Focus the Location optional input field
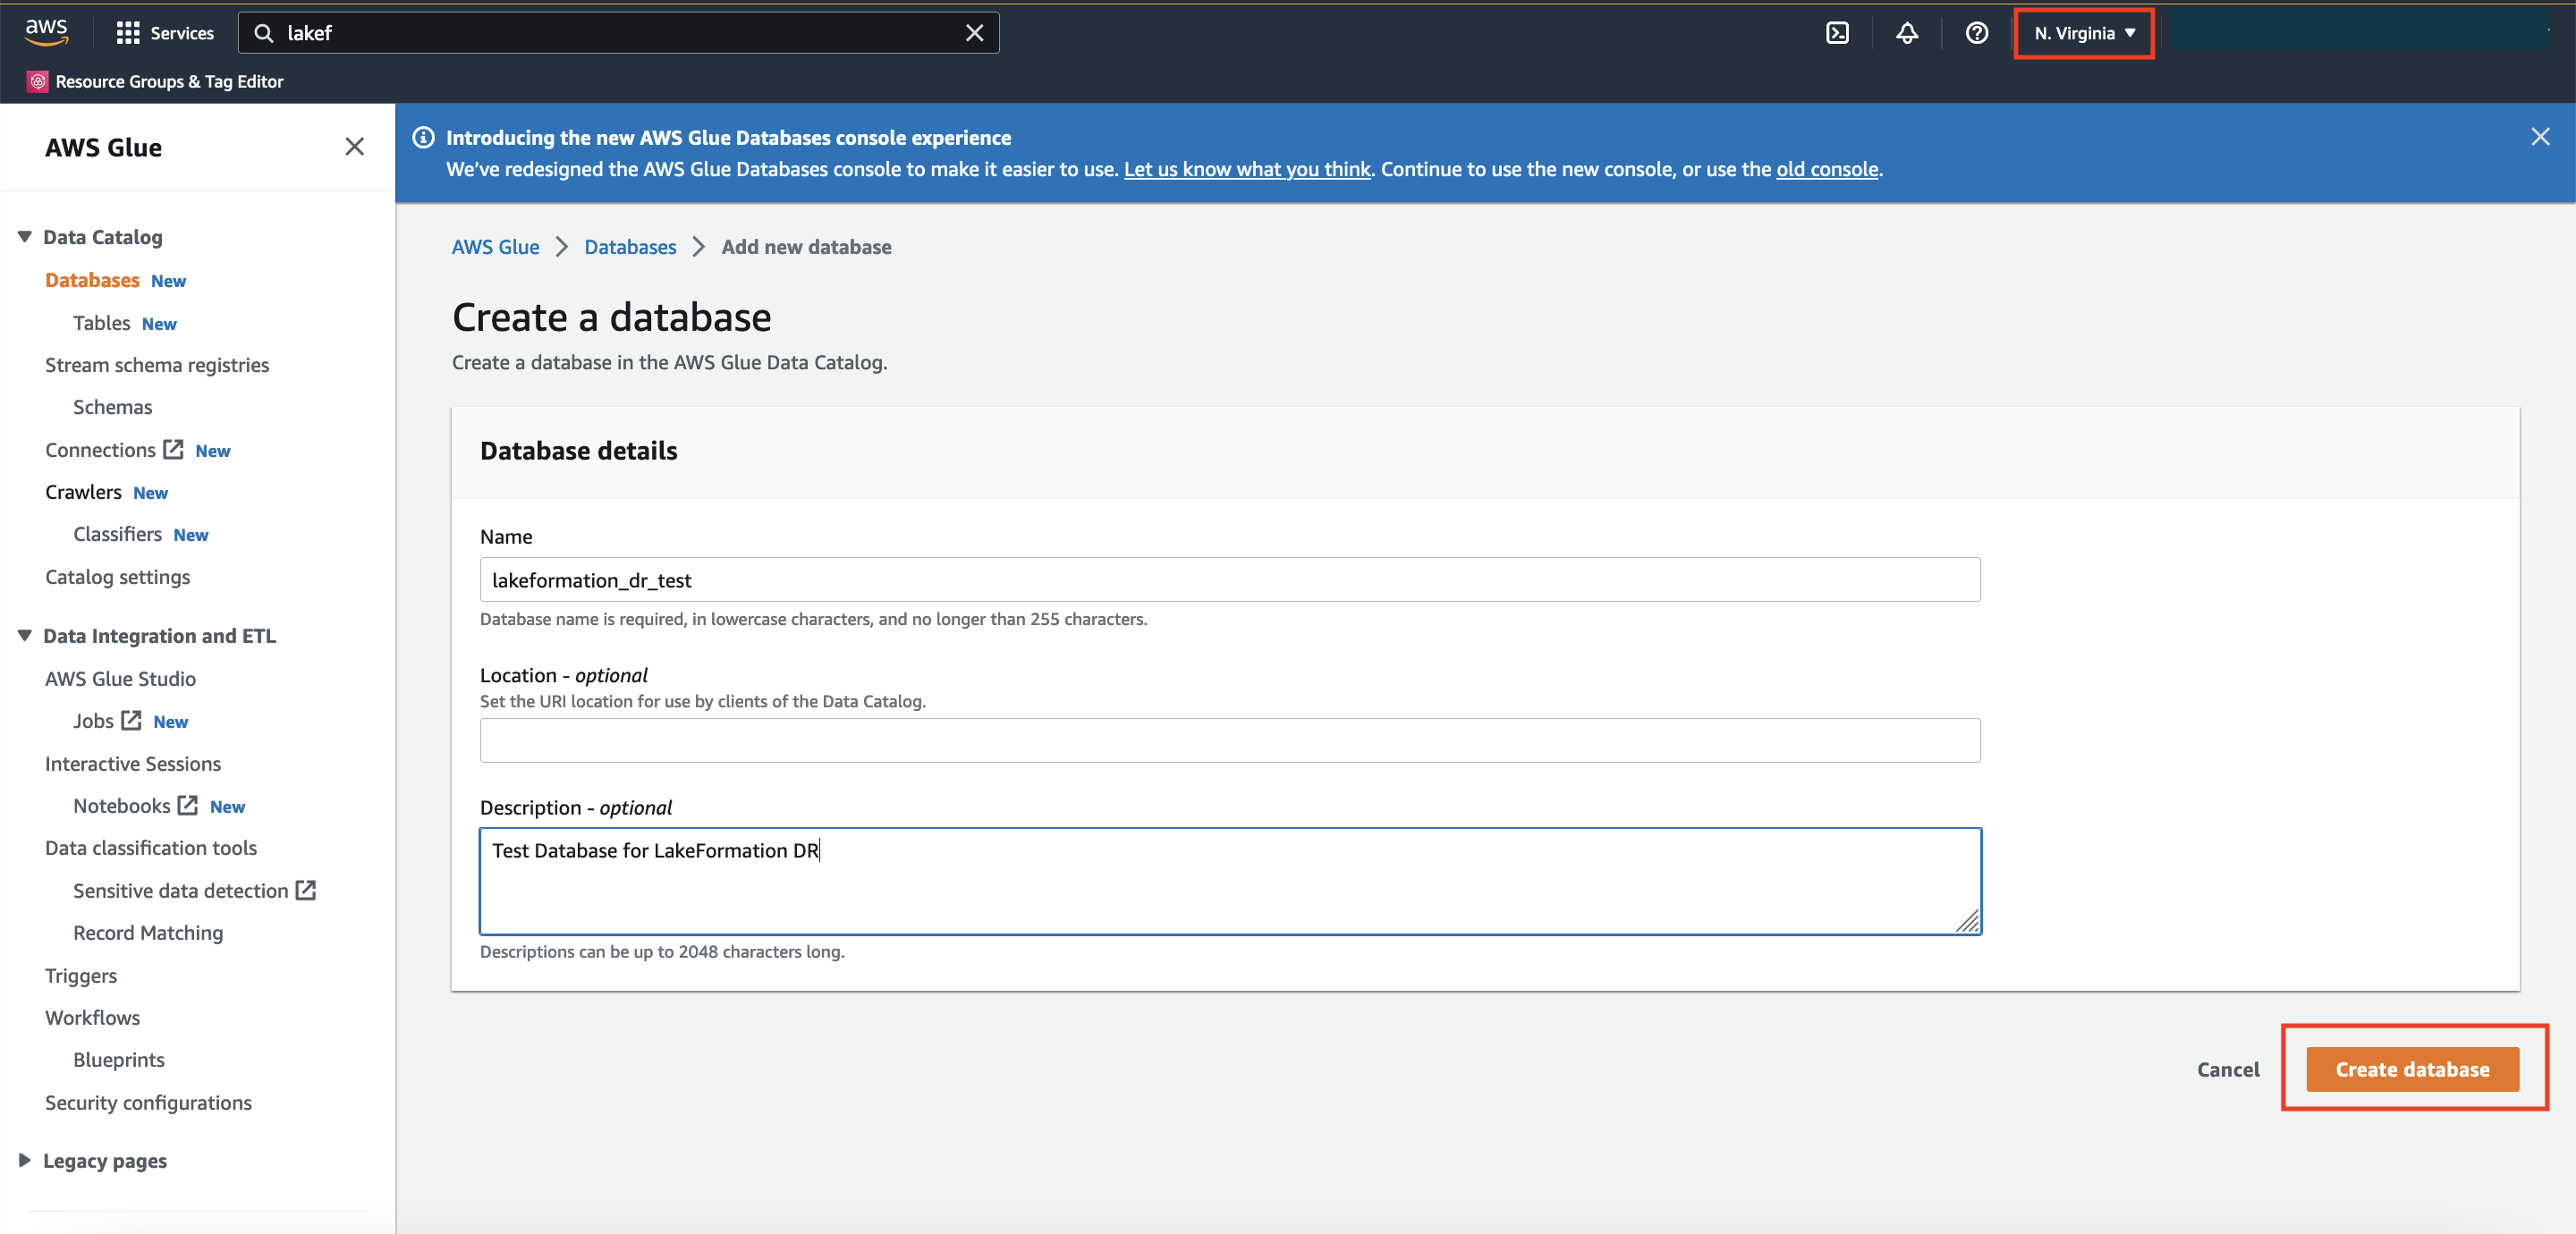Image resolution: width=2576 pixels, height=1234 pixels. [1229, 740]
